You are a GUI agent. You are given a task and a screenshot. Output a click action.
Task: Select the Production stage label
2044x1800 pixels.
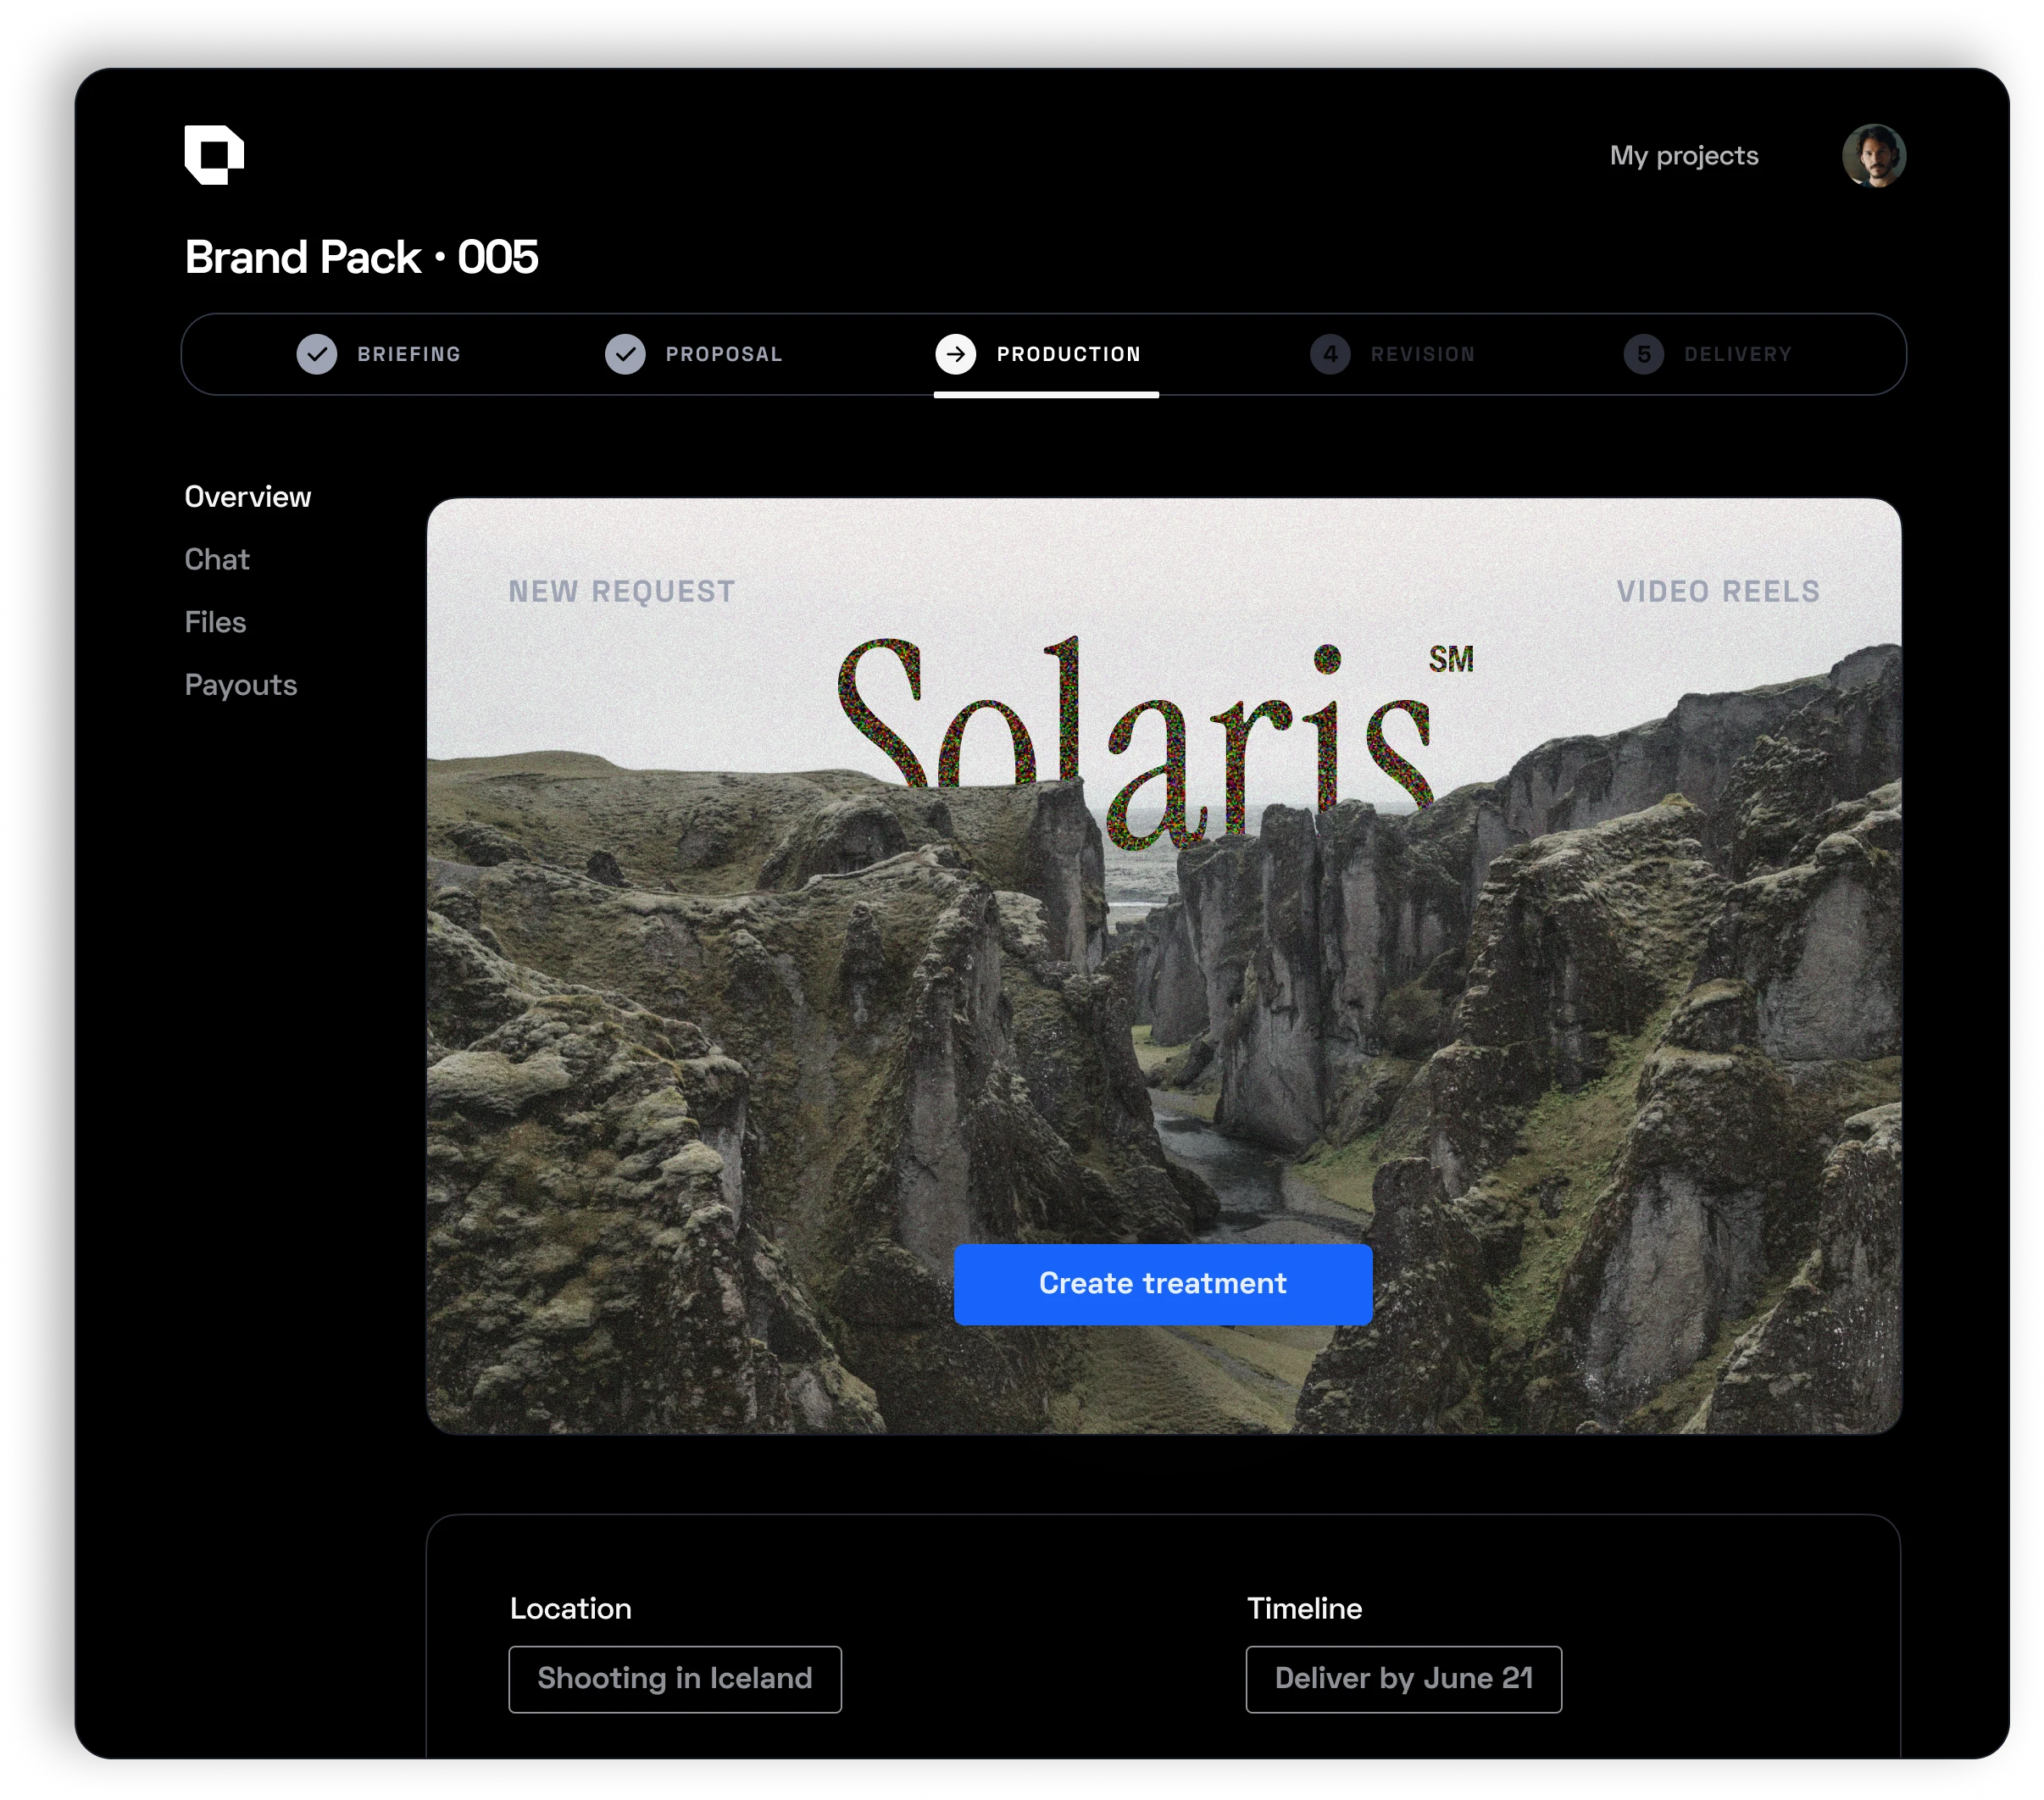[x=1068, y=354]
